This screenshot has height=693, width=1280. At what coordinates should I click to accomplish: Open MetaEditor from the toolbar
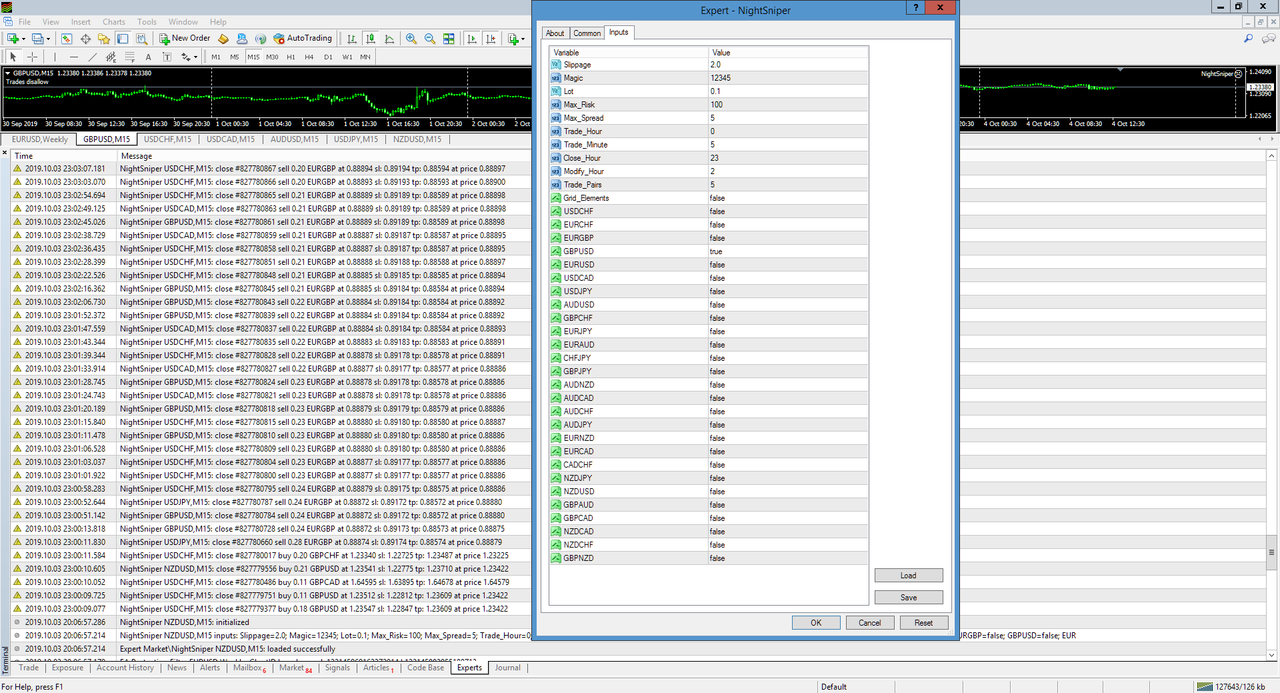[223, 39]
